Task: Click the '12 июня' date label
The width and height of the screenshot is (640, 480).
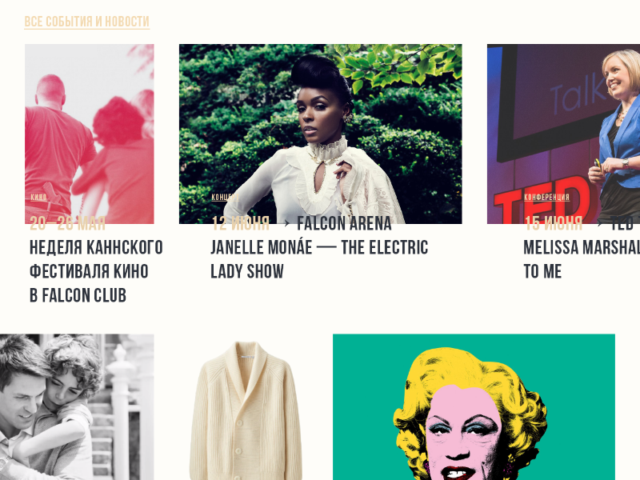Action: [x=241, y=224]
